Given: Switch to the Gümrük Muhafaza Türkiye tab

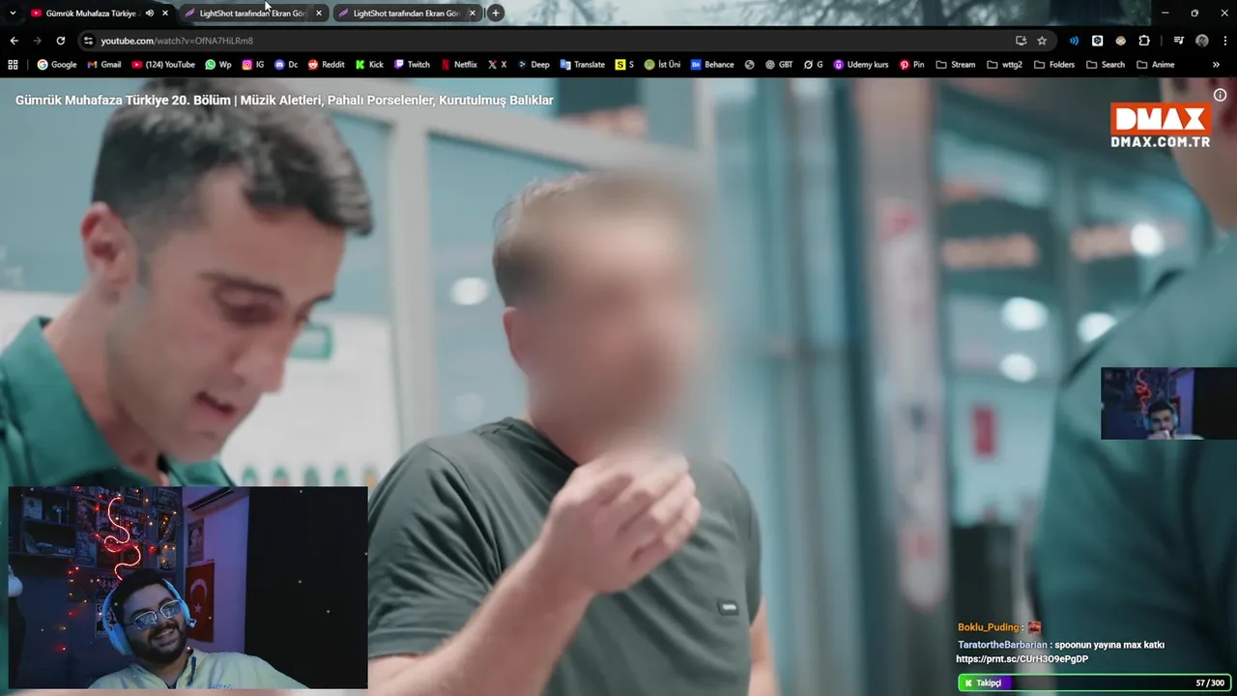Looking at the screenshot, I should pyautogui.click(x=90, y=13).
